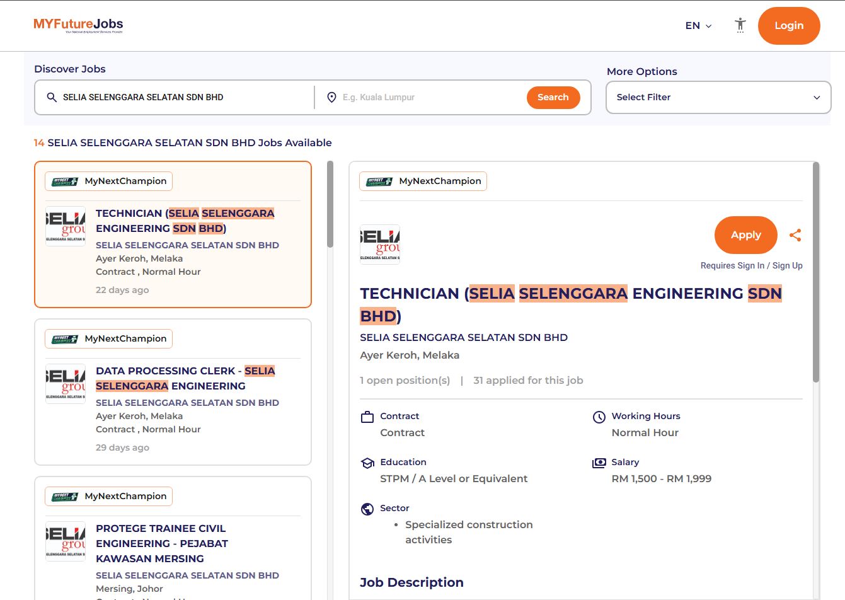
Task: Click the globe Sector icon
Action: pos(367,509)
